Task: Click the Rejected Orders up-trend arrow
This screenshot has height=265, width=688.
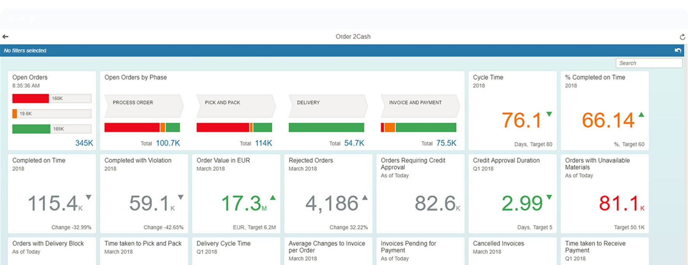Action: 365,198
